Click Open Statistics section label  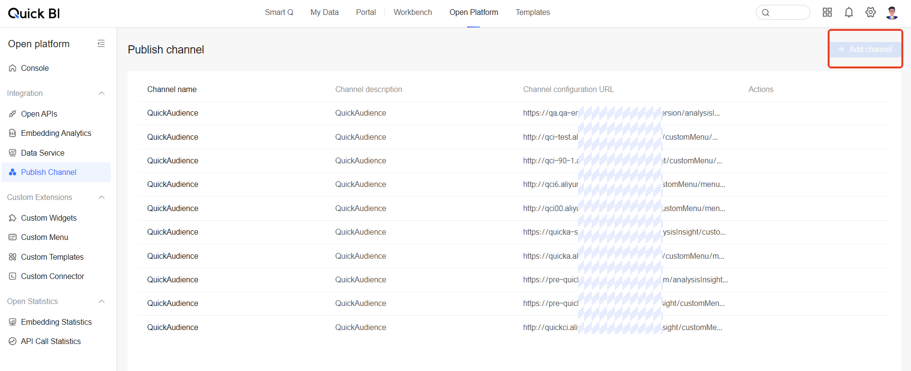[32, 302]
